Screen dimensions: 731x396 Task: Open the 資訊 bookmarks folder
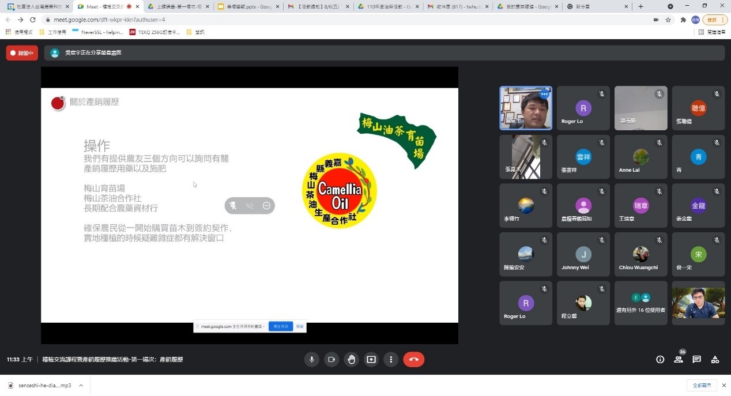(x=196, y=32)
